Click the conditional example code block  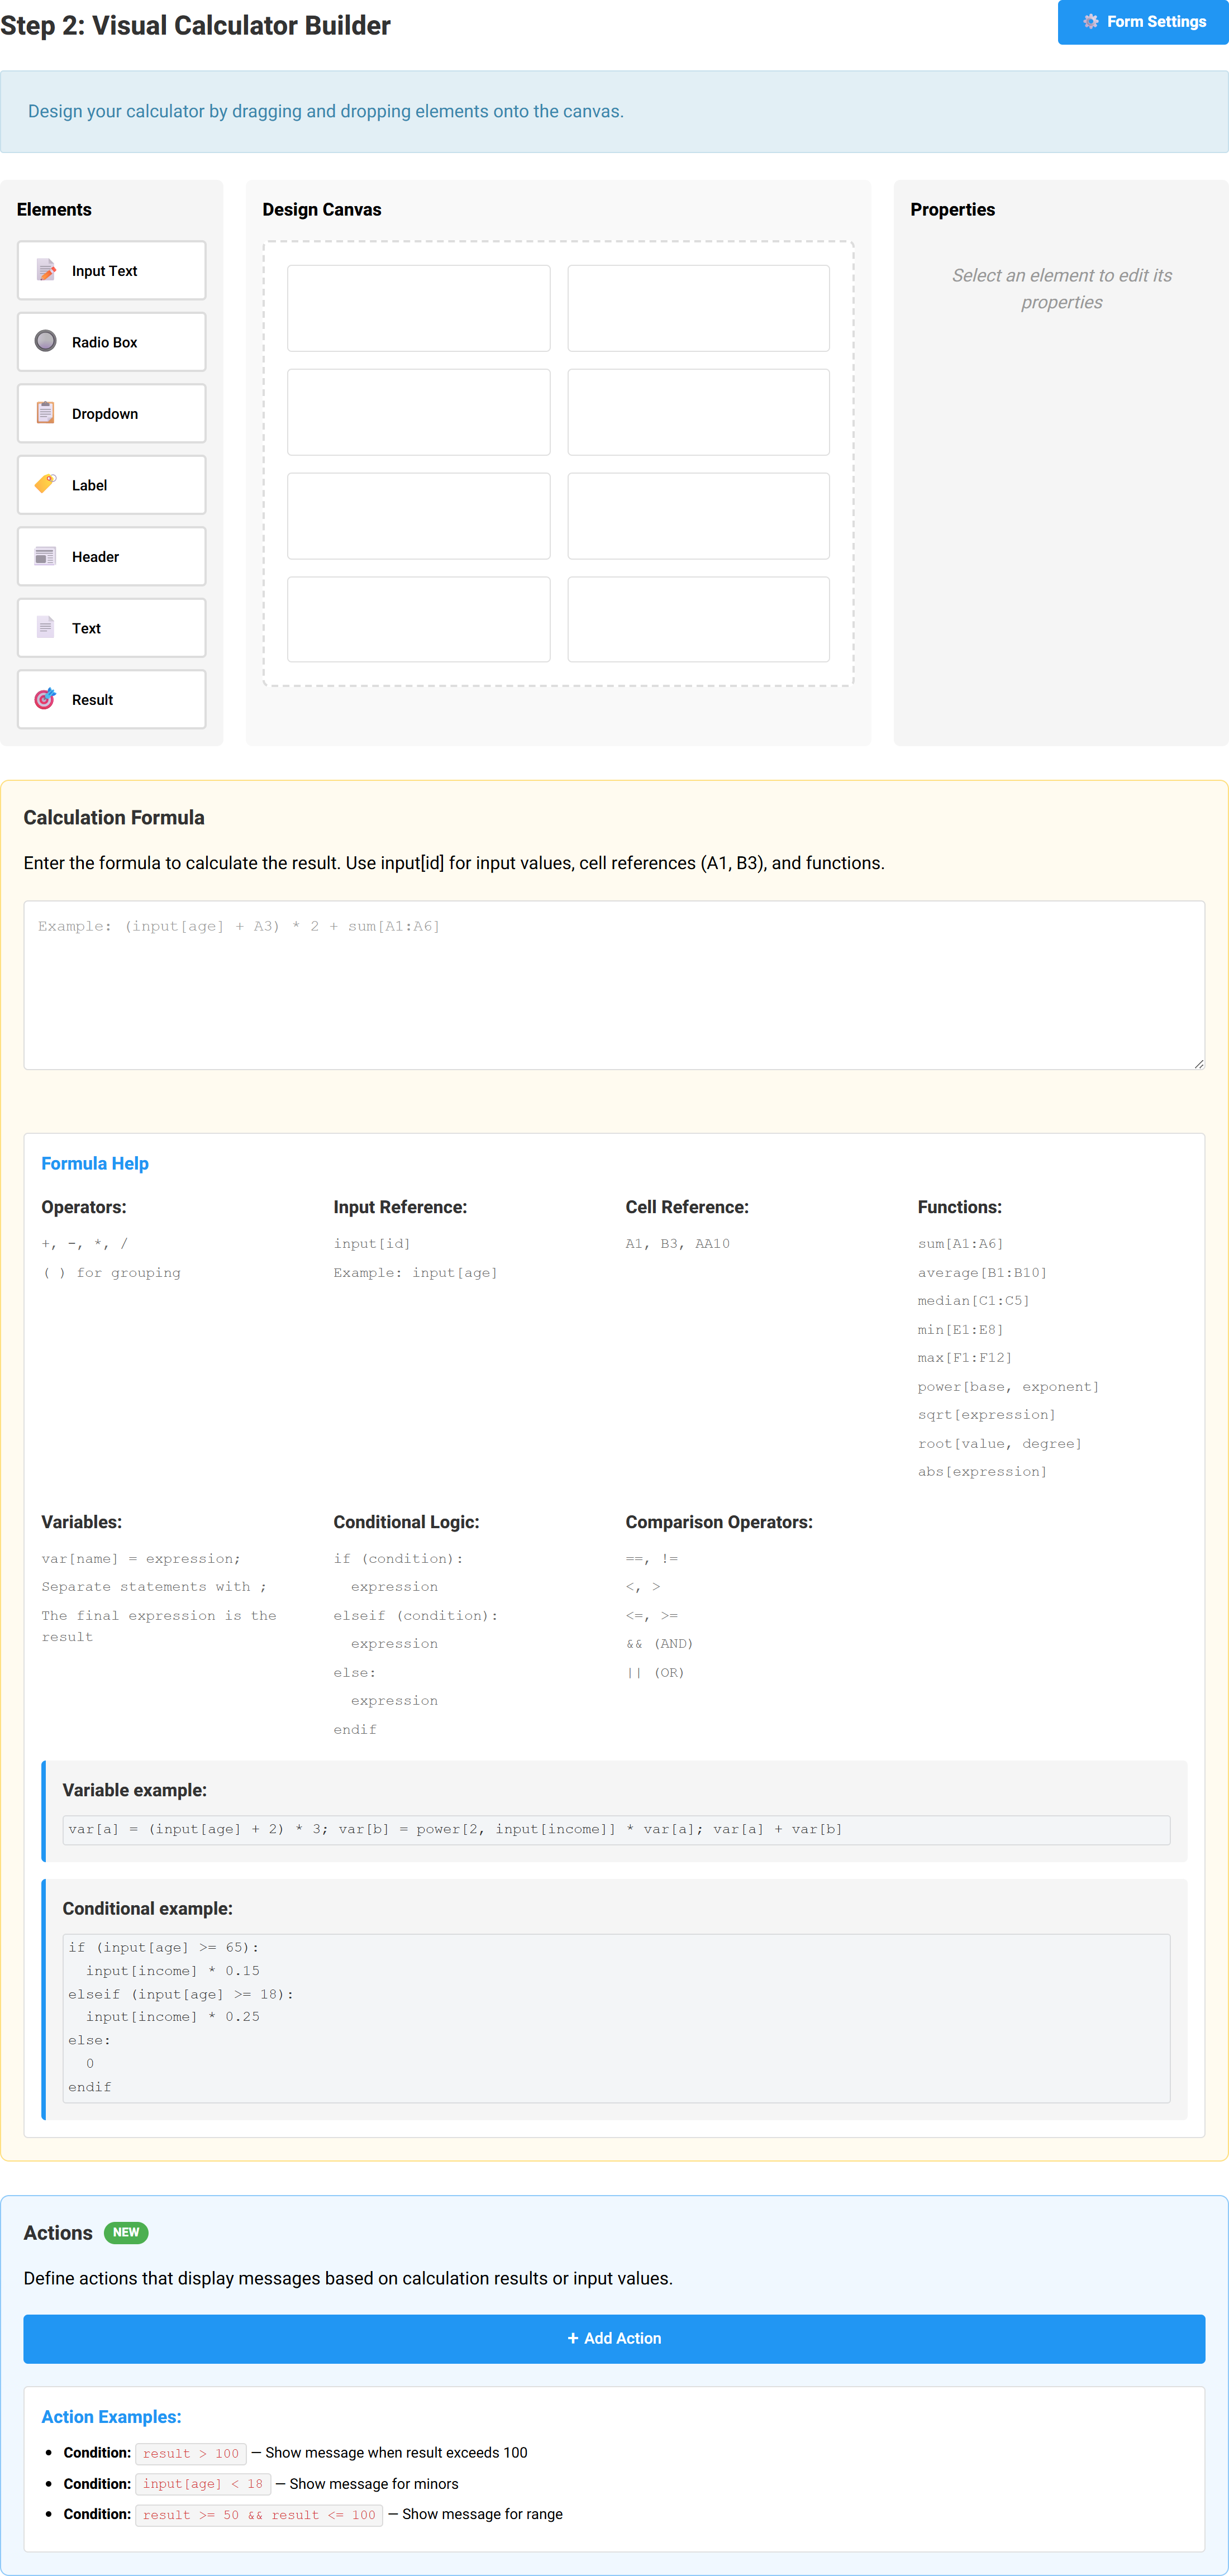pos(616,2017)
